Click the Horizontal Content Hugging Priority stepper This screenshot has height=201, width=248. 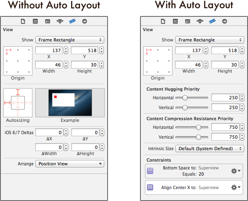click(242, 98)
